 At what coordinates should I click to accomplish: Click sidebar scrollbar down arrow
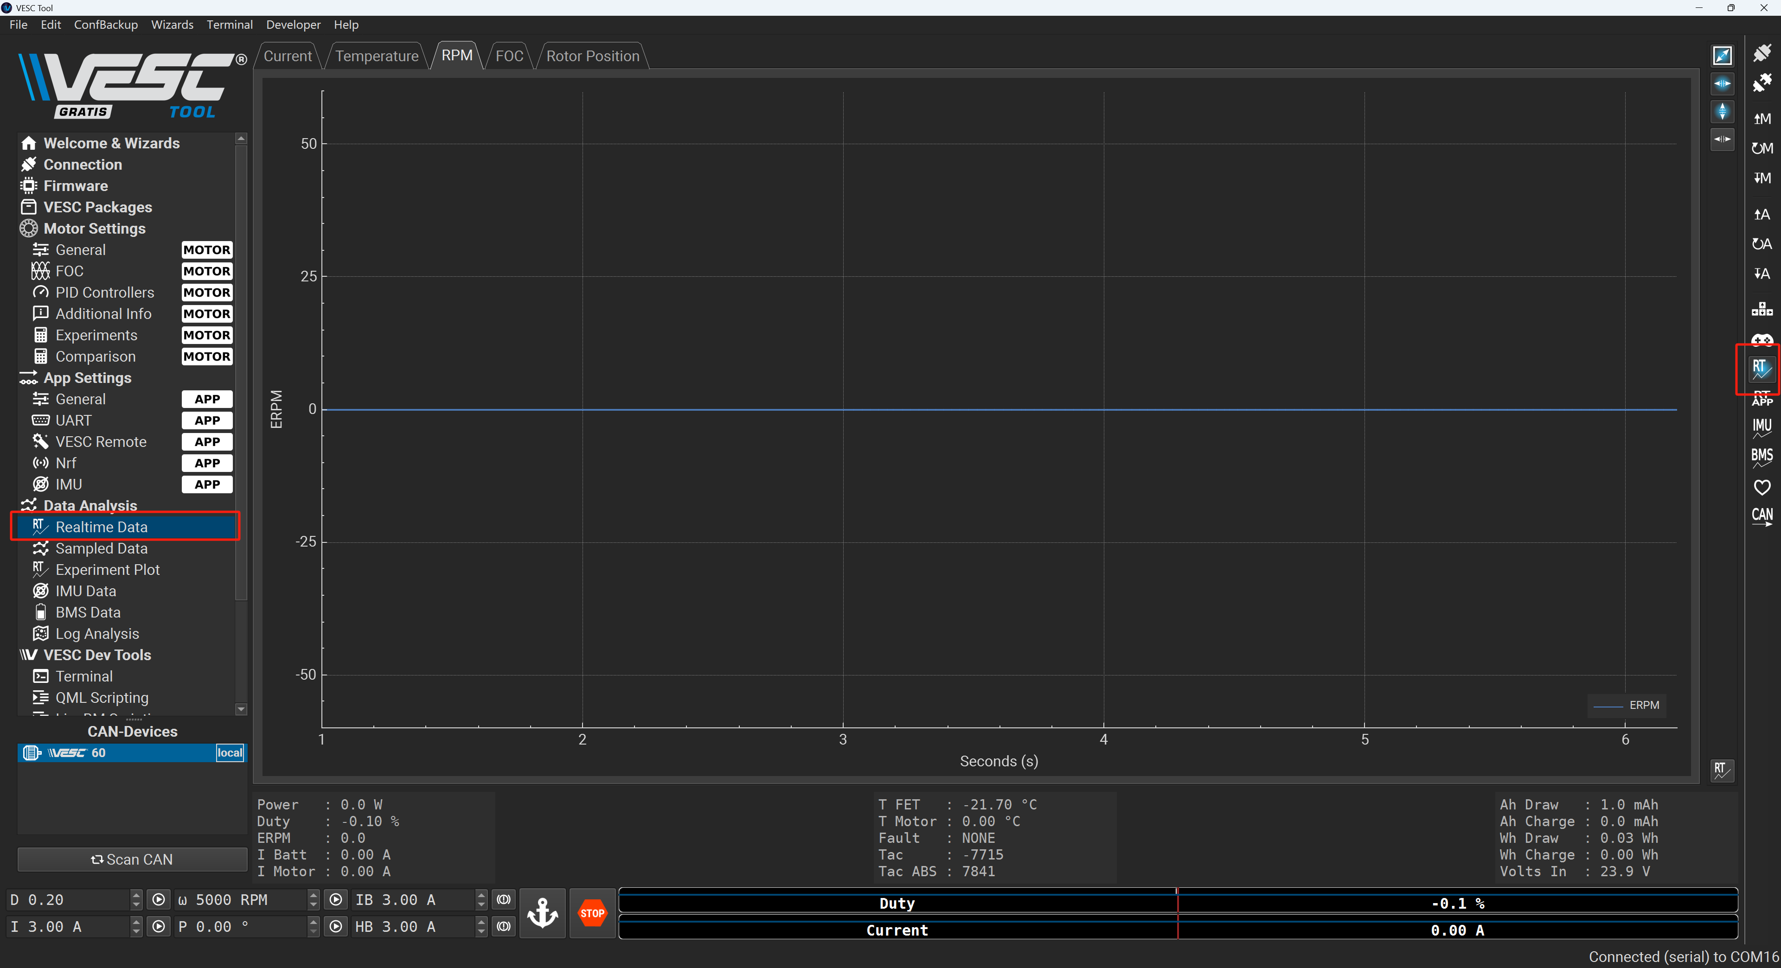coord(241,709)
